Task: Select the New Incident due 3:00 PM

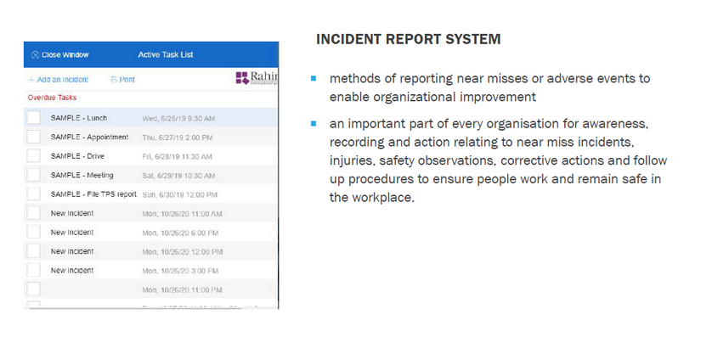Action: click(x=72, y=270)
